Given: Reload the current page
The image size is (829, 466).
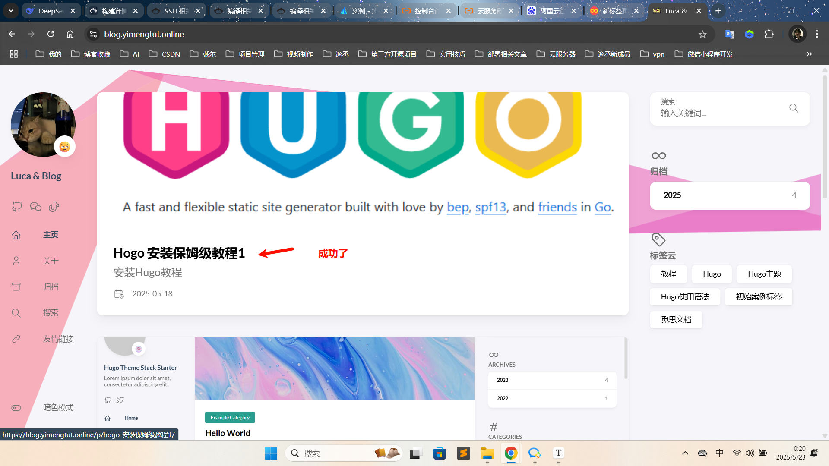Looking at the screenshot, I should click(51, 34).
